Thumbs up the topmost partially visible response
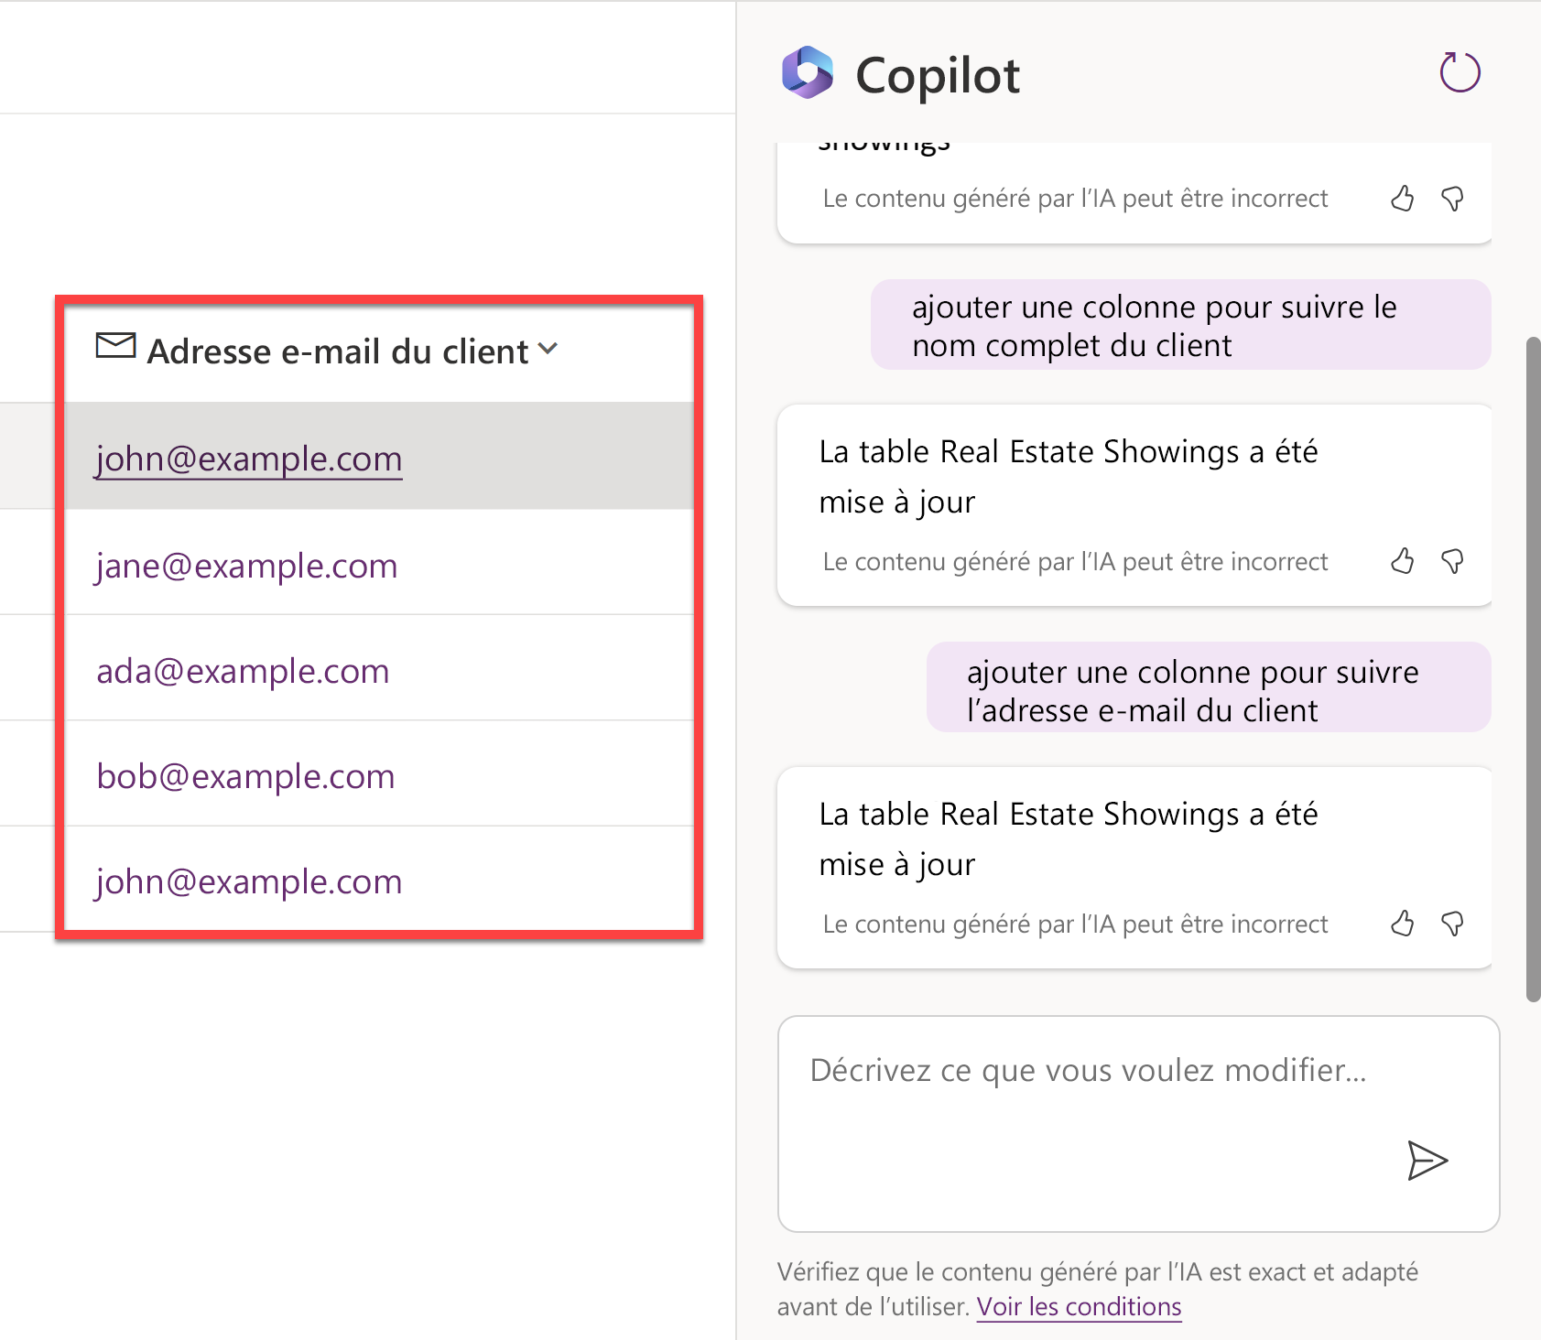1541x1340 pixels. (x=1402, y=199)
